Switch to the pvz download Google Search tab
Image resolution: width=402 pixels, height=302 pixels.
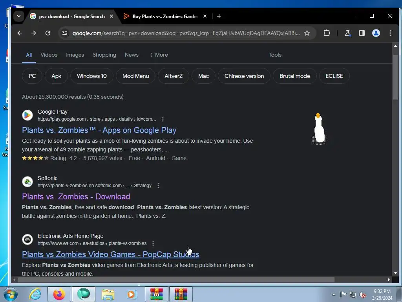pyautogui.click(x=71, y=16)
